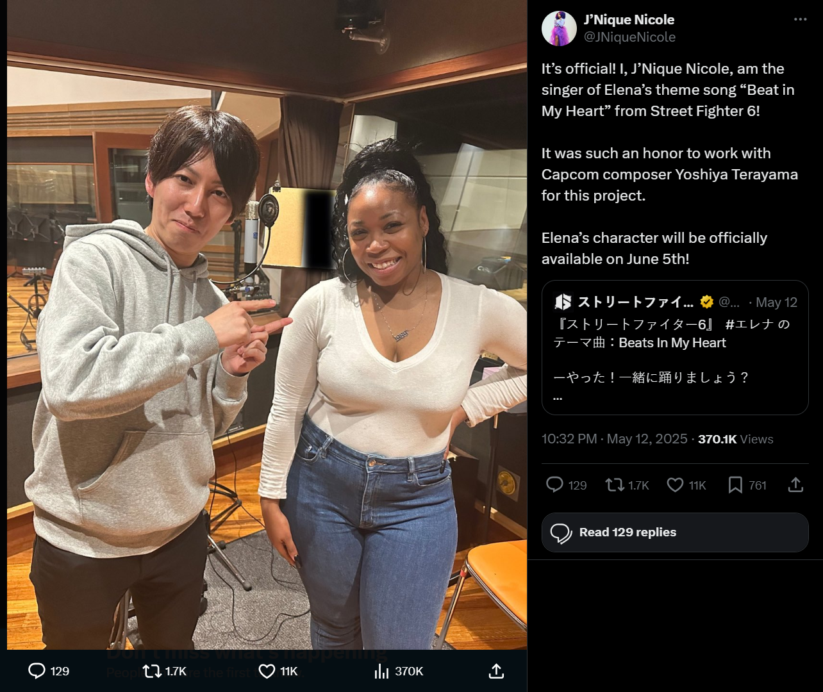823x692 pixels.
Task: Click the share icon below the photo
Action: (x=496, y=671)
